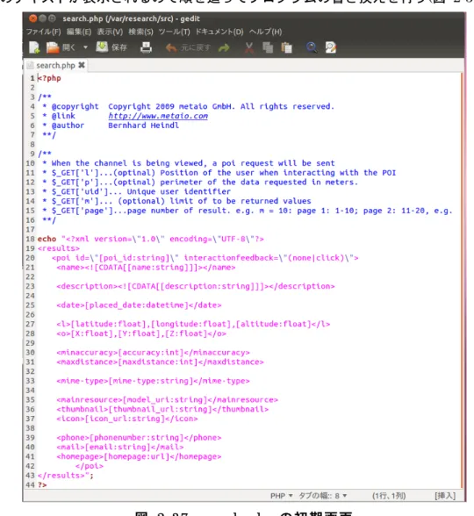The height and width of the screenshot is (516, 474).
Task: Click the $_GET['uid'] comment line
Action: [x=136, y=191]
